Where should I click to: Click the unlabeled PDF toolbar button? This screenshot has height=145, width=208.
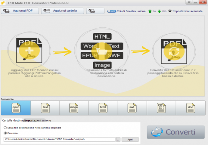point(95,11)
